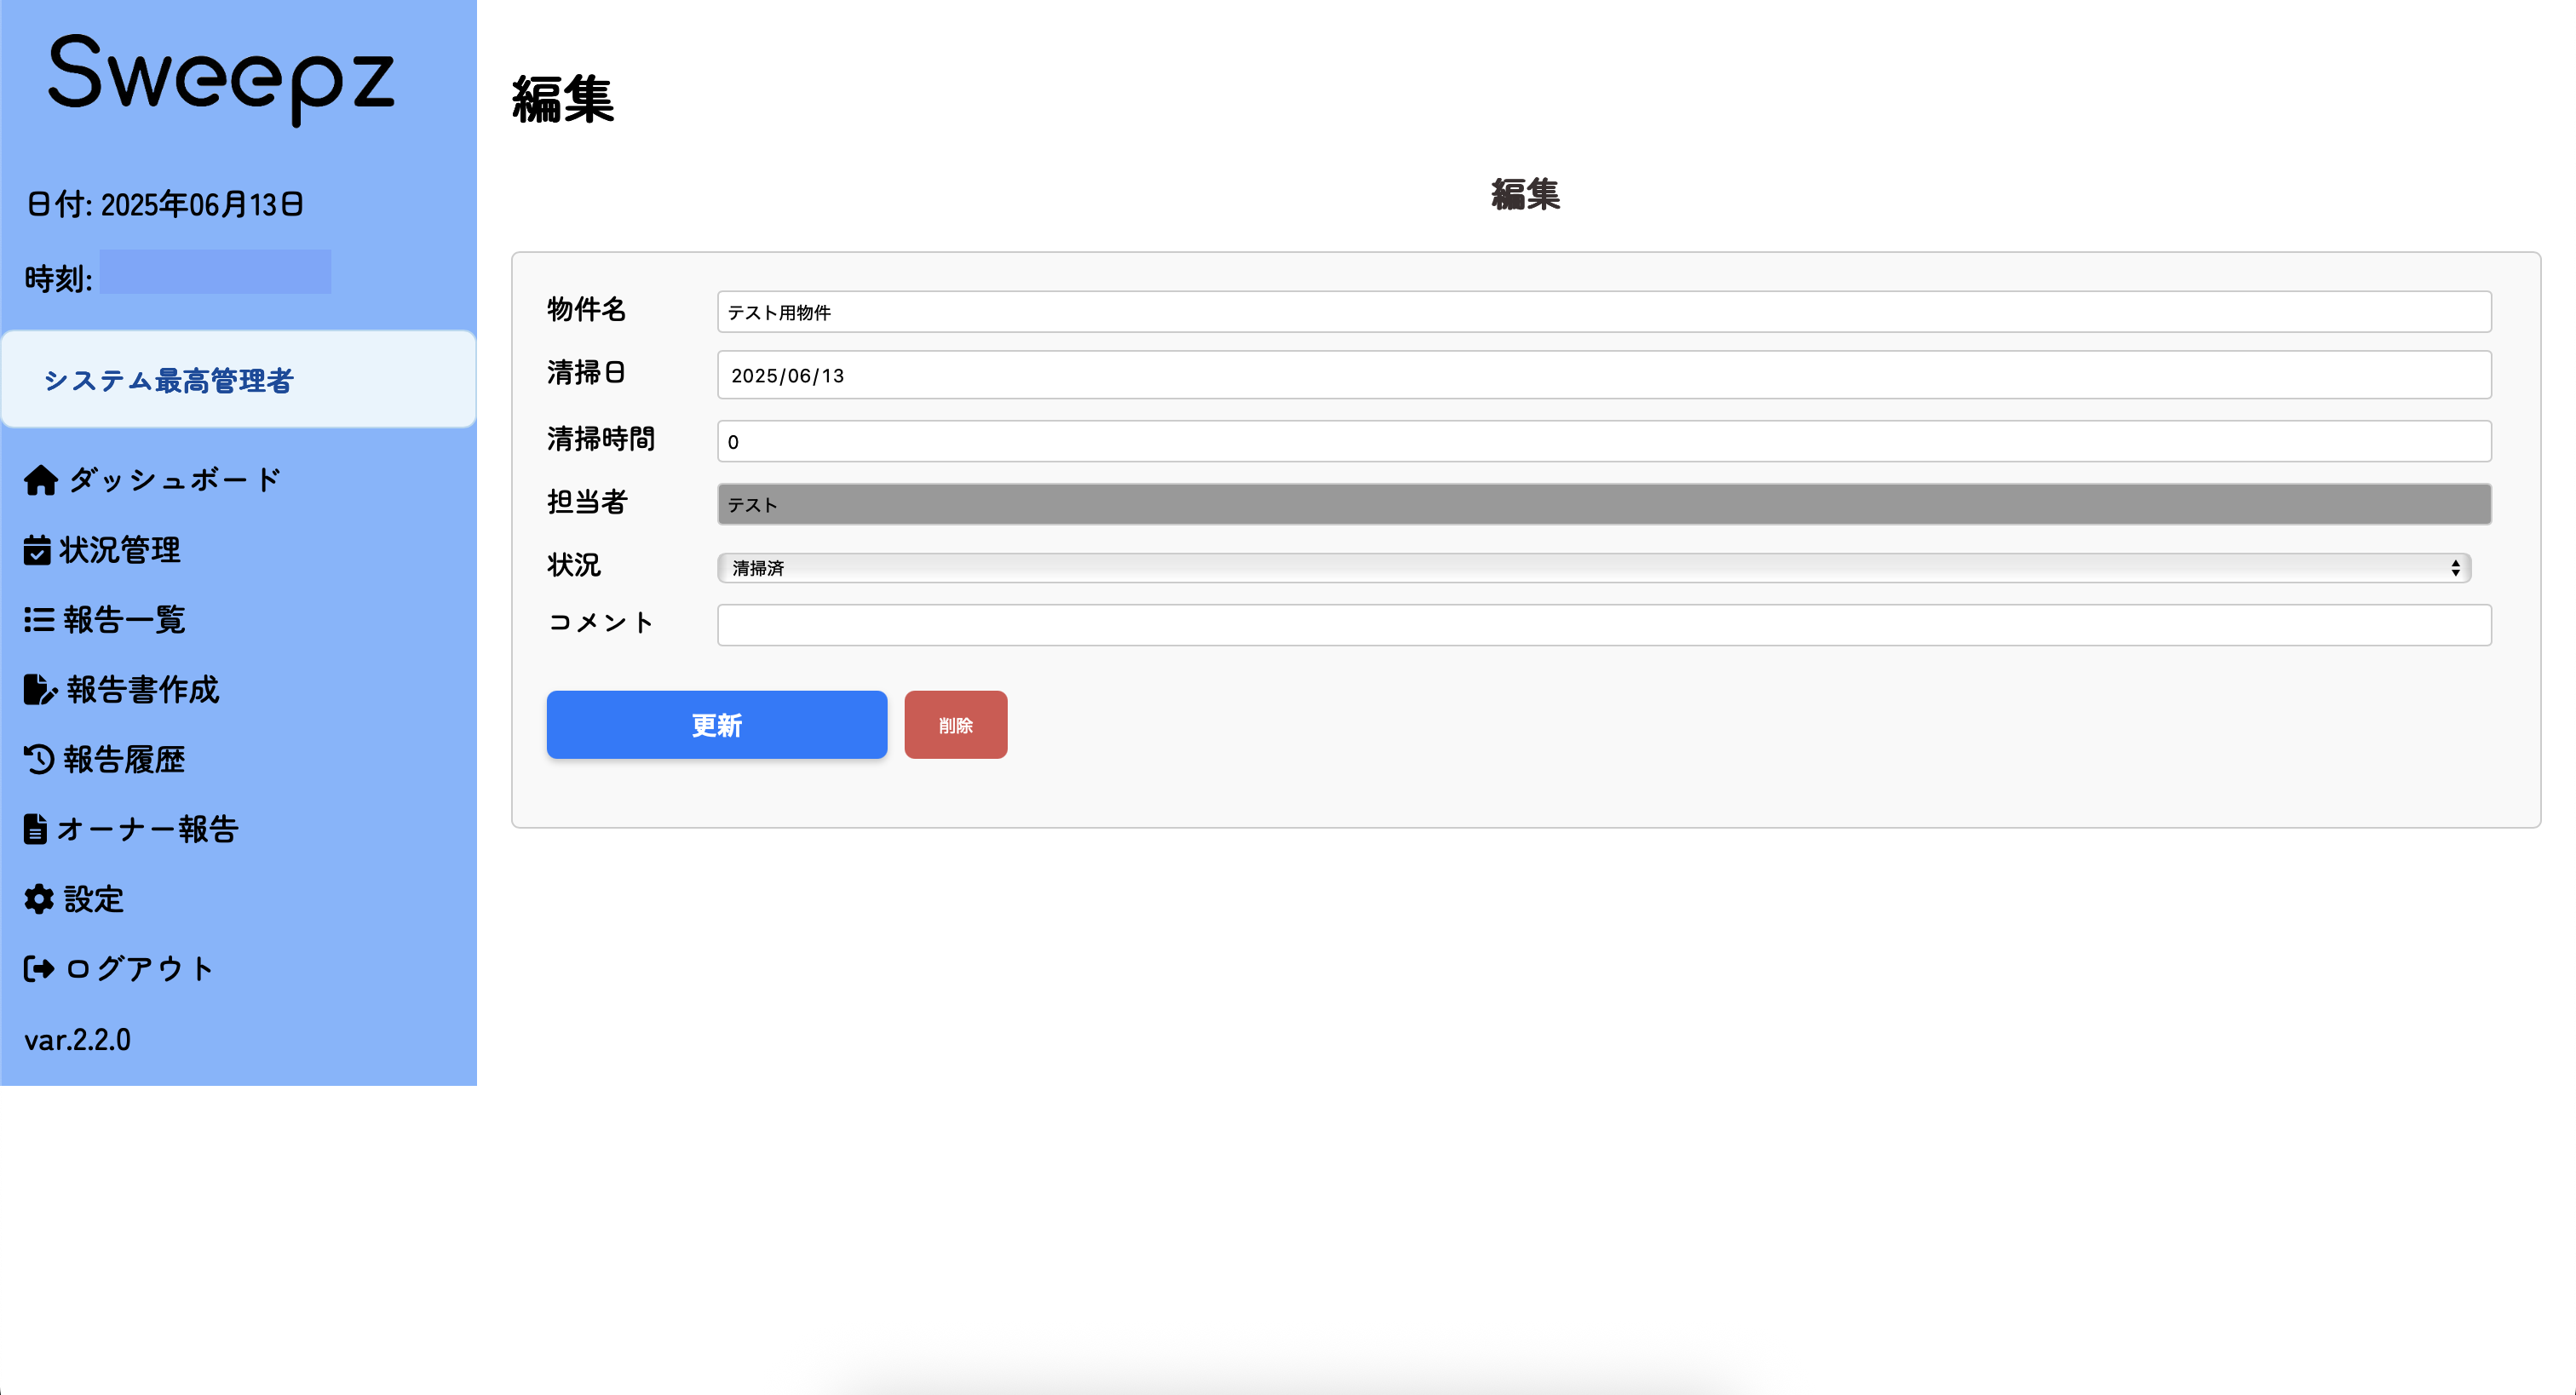The width and height of the screenshot is (2576, 1395).
Task: Click the calendar-check icon beside 状況管理
Action: coord(37,550)
